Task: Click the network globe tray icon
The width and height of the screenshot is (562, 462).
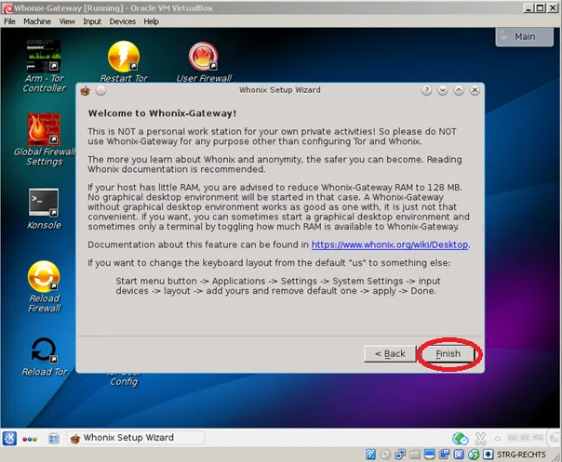Action: point(461,438)
